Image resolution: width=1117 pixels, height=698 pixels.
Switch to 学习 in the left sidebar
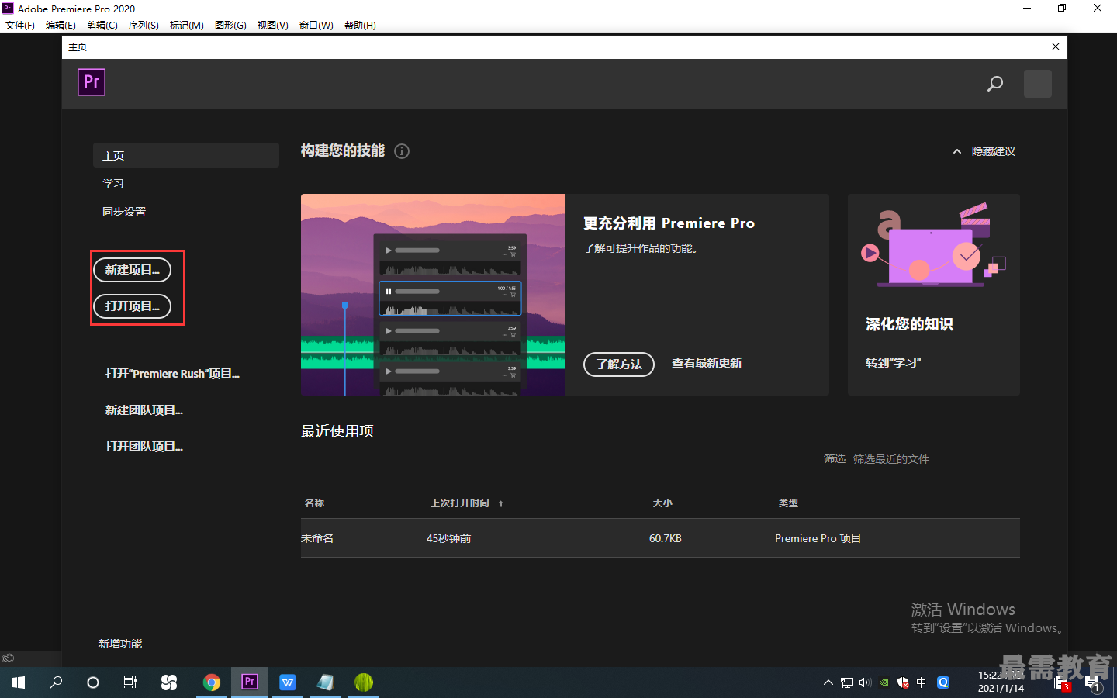pos(113,184)
